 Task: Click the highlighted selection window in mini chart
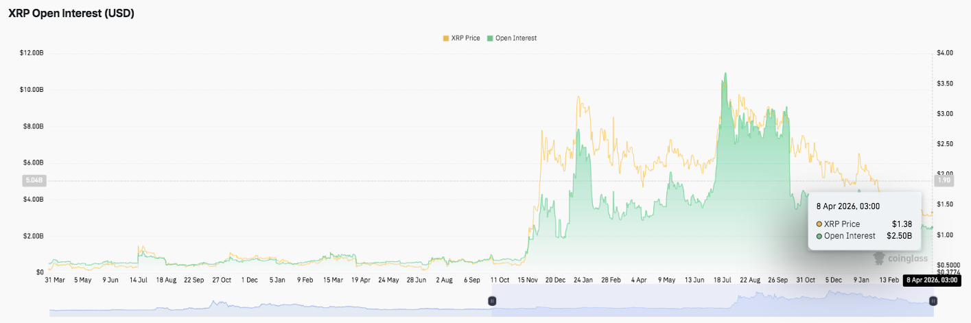[712, 301]
